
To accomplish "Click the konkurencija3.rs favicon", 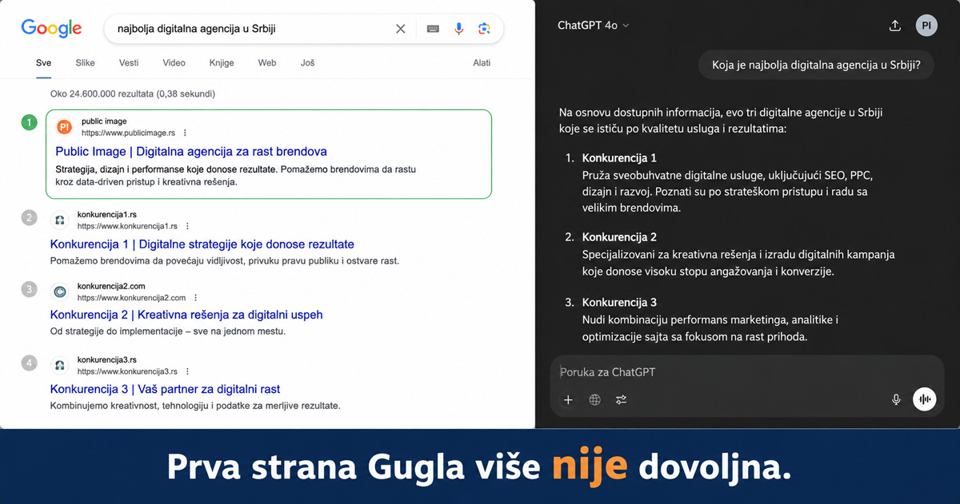I will click(x=60, y=365).
